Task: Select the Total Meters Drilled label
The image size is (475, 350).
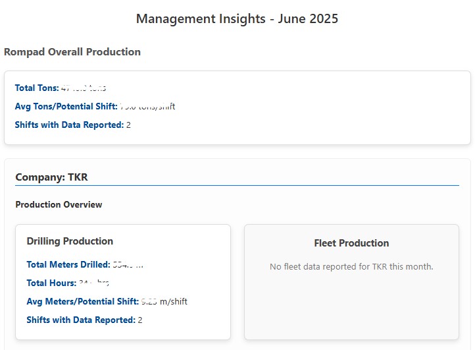Action: tap(68, 264)
